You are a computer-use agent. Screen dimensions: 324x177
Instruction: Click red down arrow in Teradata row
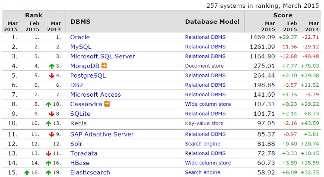49,154
